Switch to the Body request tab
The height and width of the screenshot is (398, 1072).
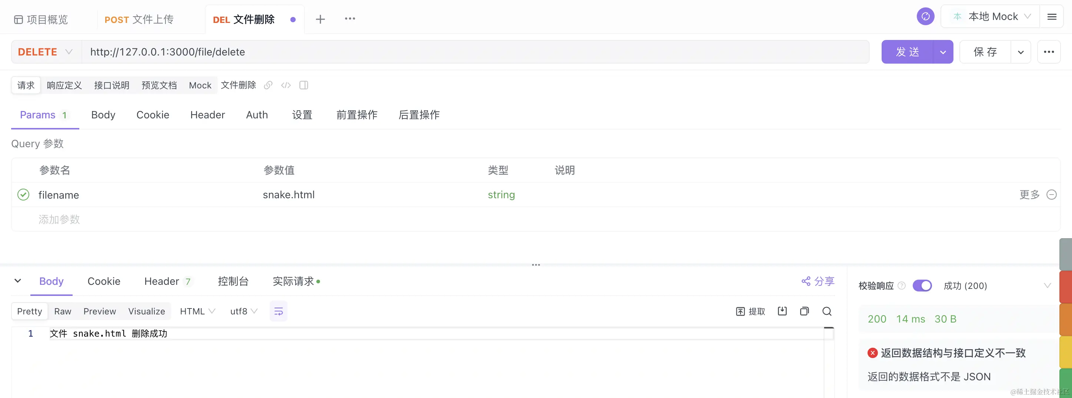point(103,115)
